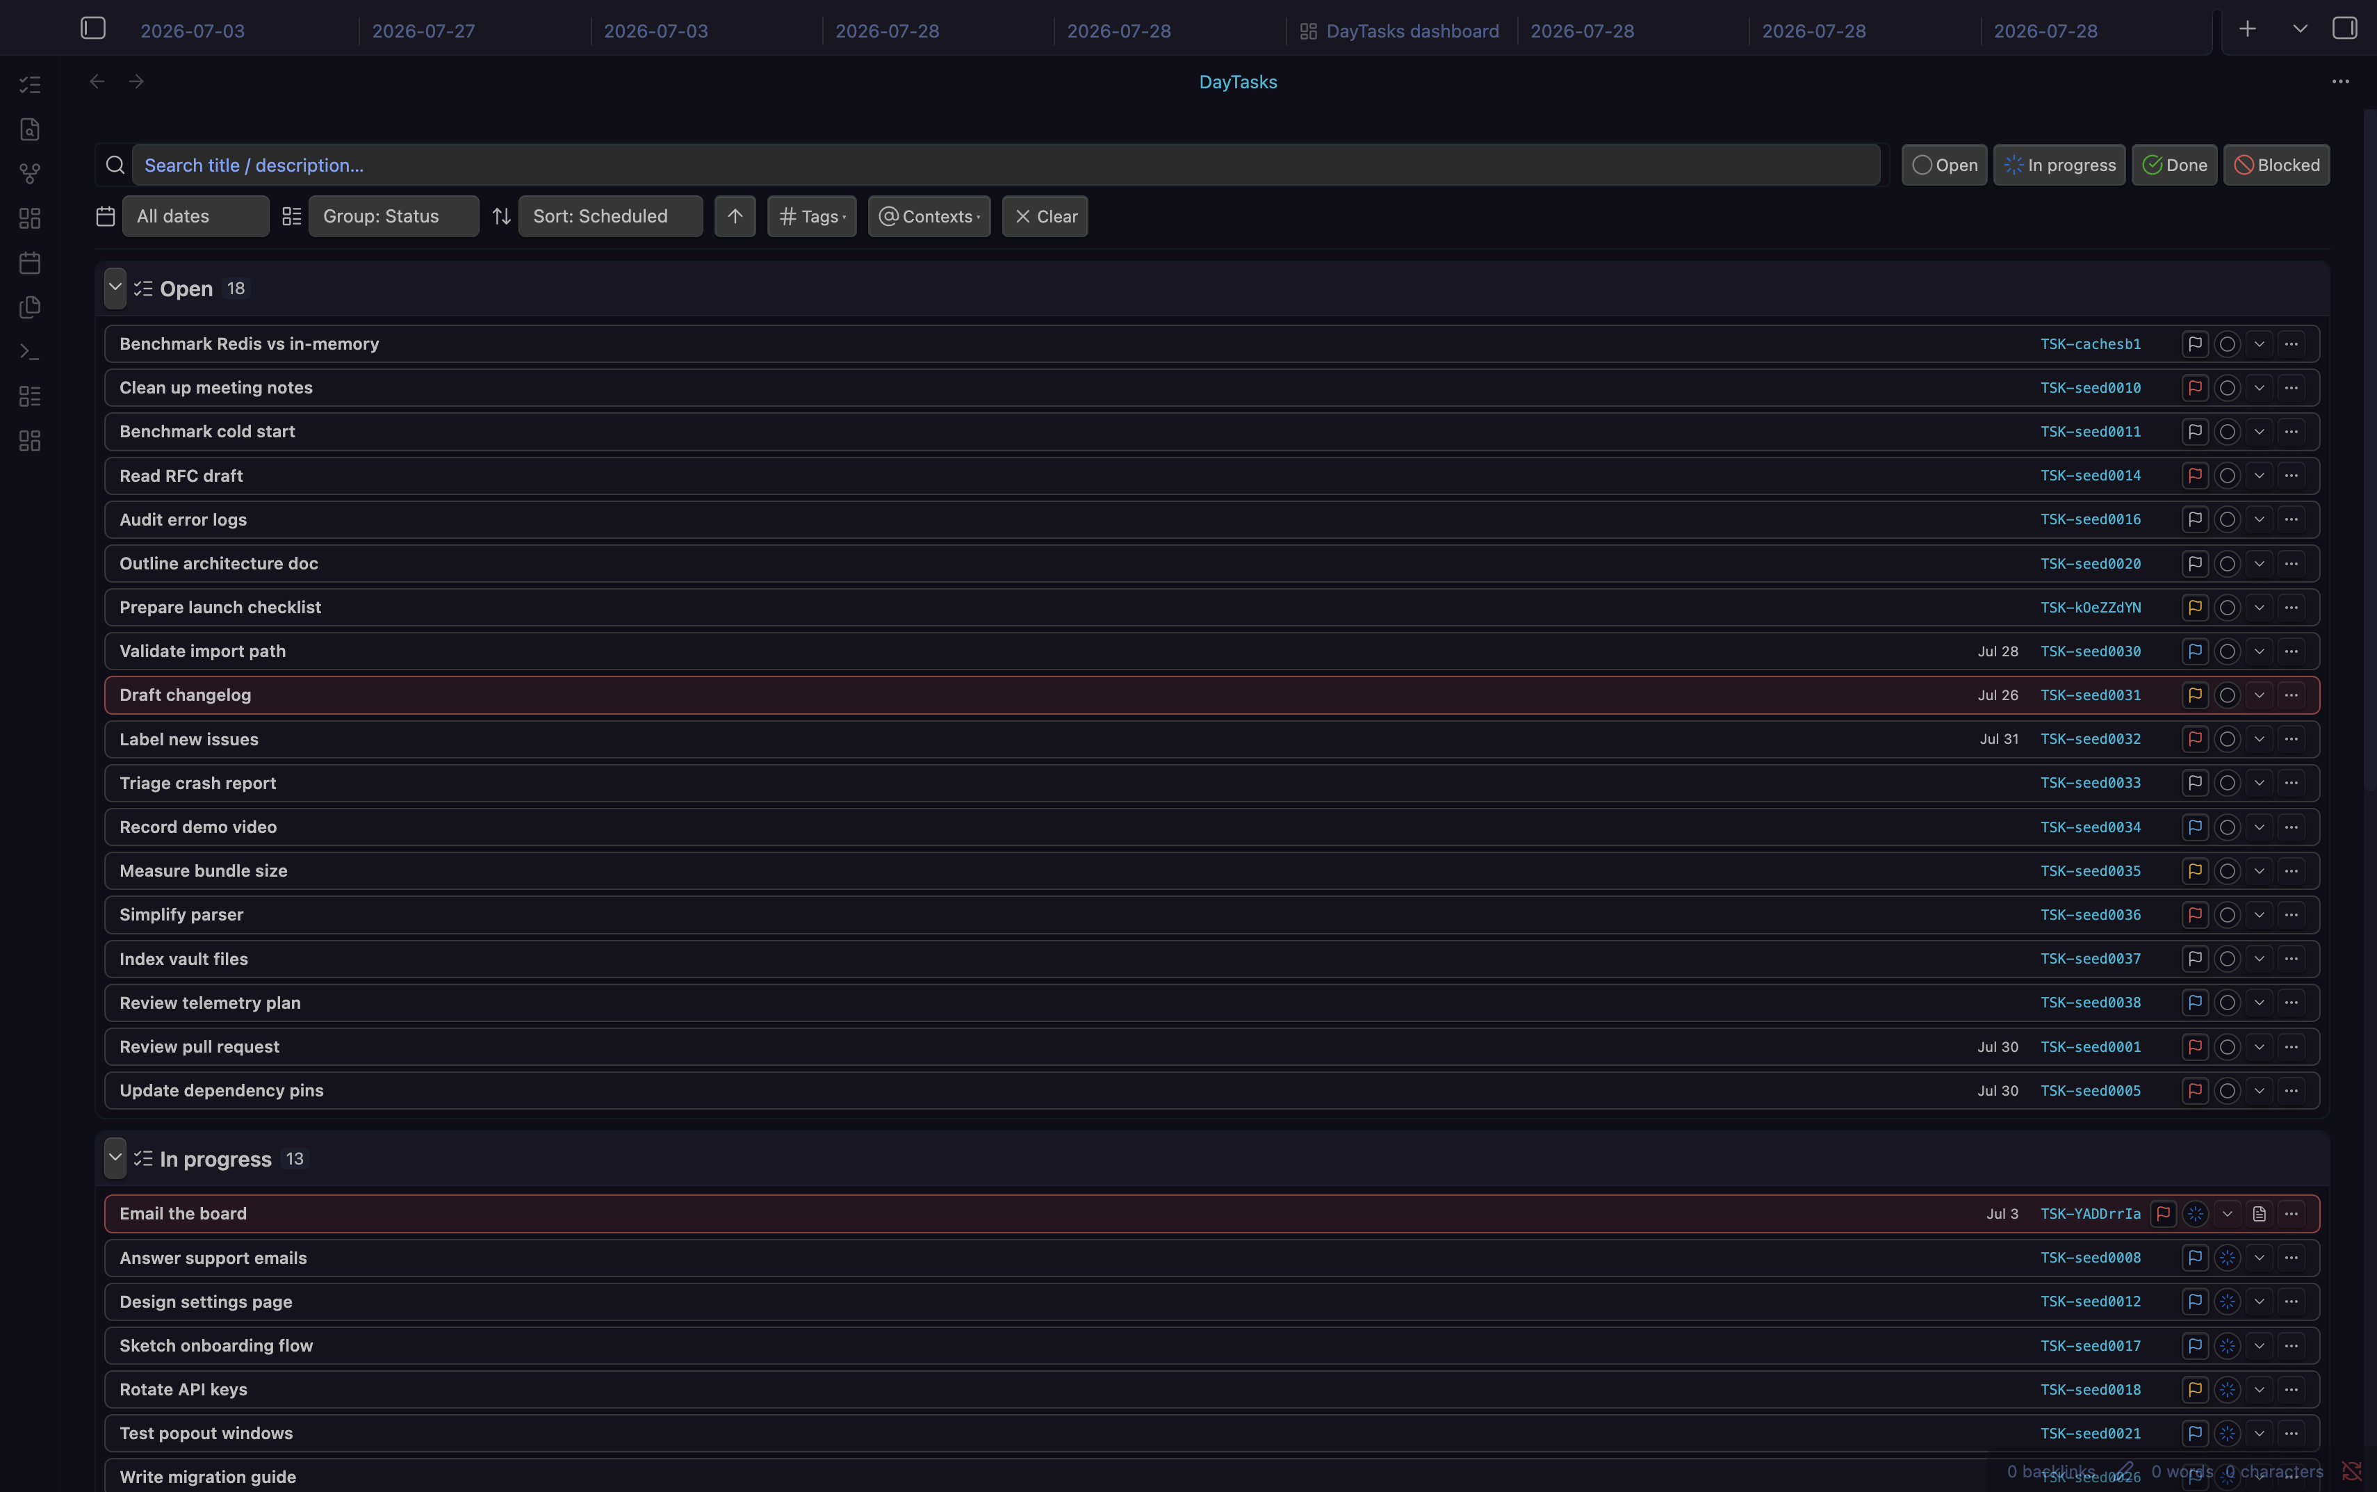Select the Review telemetry plan task
Image resolution: width=2377 pixels, height=1492 pixels.
(1211, 1003)
